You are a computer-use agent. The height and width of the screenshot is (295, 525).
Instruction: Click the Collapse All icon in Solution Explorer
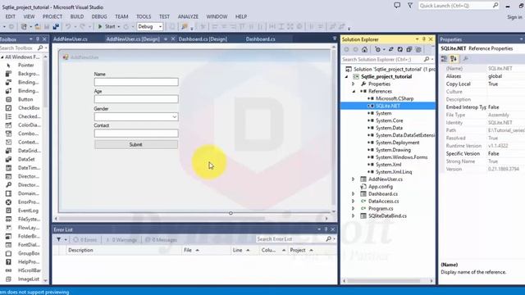409,49
